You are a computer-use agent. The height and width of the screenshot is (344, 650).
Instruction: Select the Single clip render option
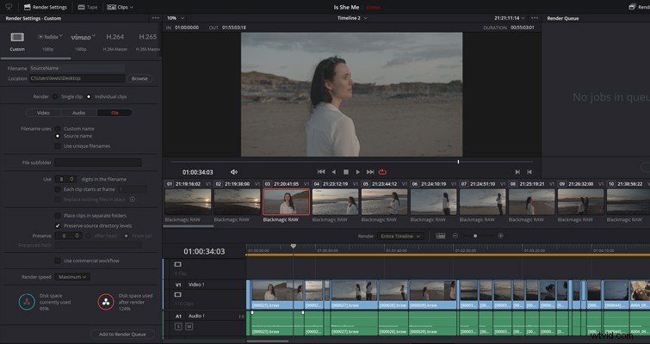click(55, 96)
